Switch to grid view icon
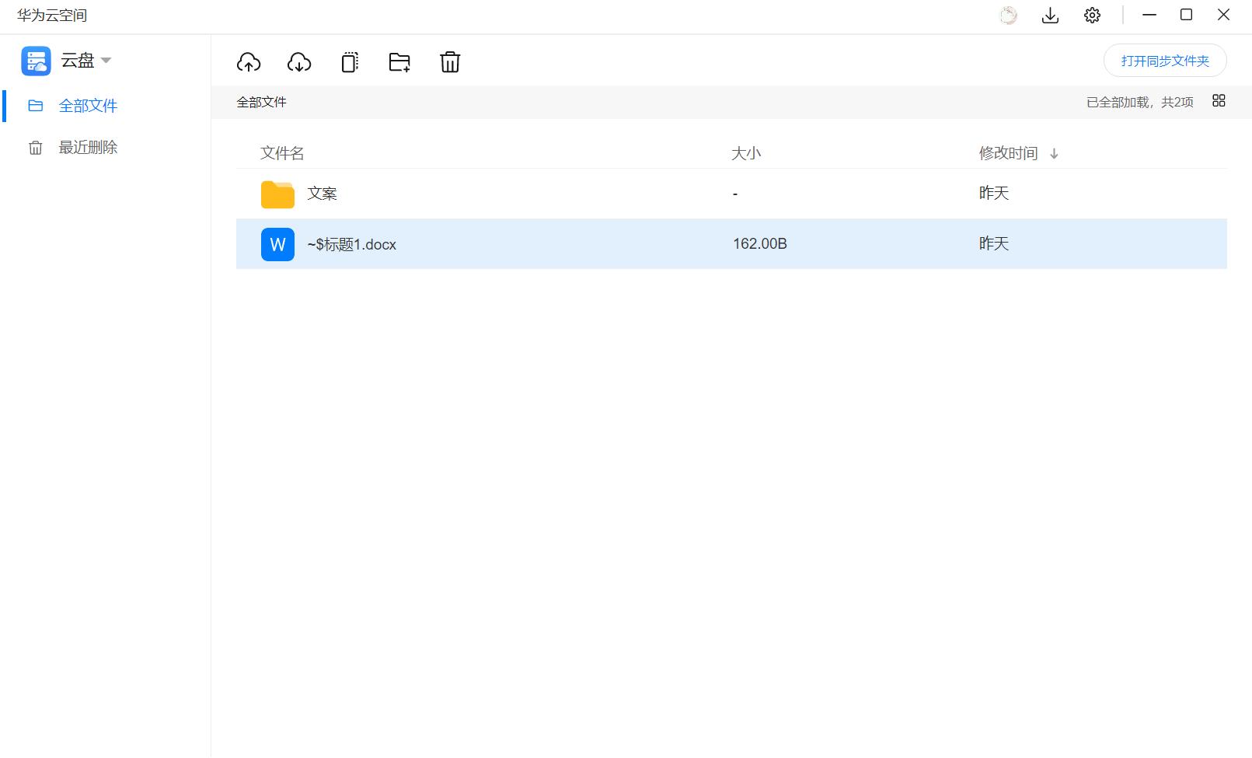1252x758 pixels. [x=1219, y=101]
